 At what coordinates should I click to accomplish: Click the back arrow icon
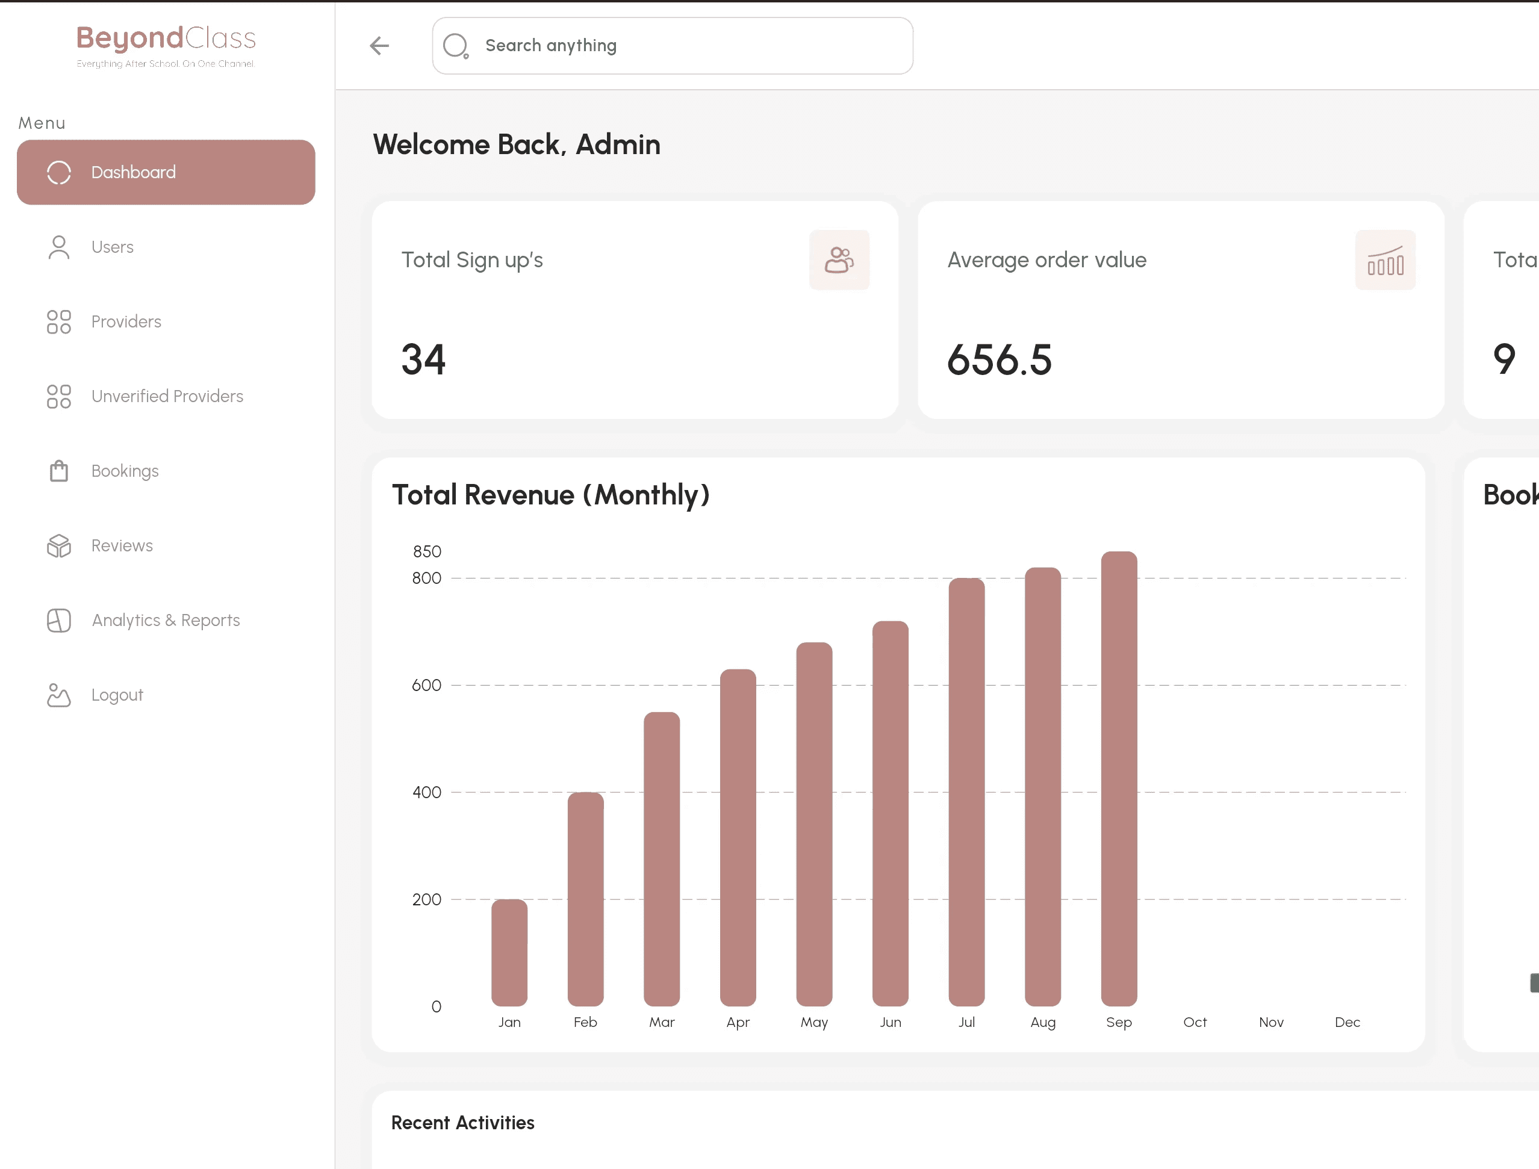(379, 46)
